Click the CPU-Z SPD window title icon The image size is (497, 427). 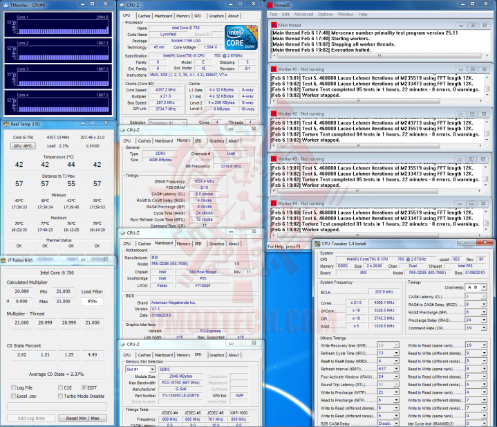coord(122,344)
